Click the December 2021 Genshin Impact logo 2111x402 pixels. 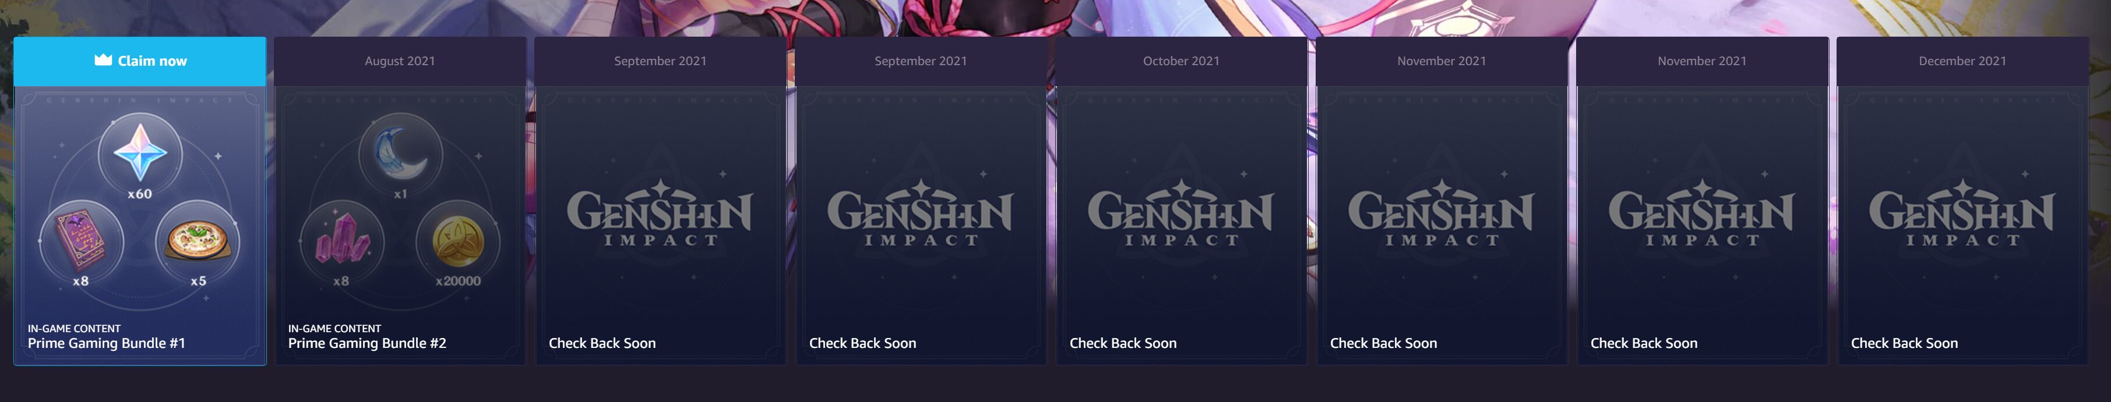1962,213
